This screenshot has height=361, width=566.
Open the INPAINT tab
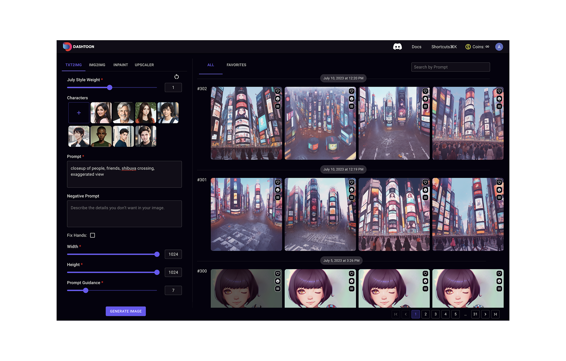pyautogui.click(x=121, y=65)
